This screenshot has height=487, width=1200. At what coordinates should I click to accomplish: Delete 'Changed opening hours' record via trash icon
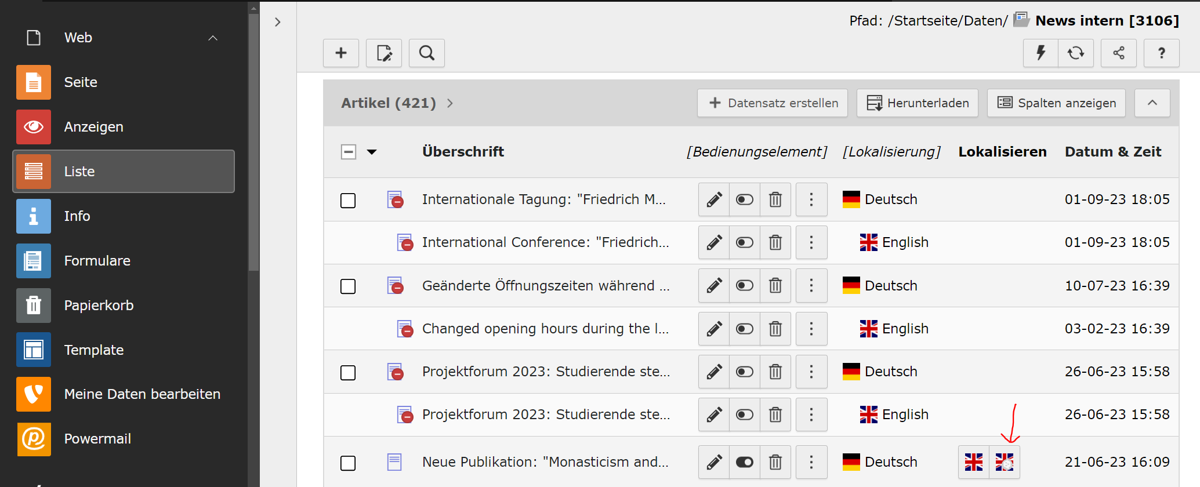click(x=775, y=329)
